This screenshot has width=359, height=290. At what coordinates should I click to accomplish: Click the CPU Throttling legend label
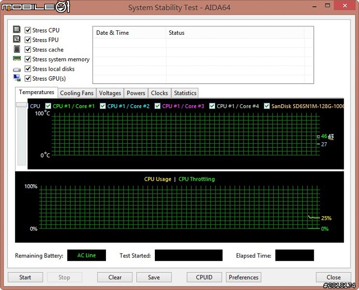coord(197,179)
